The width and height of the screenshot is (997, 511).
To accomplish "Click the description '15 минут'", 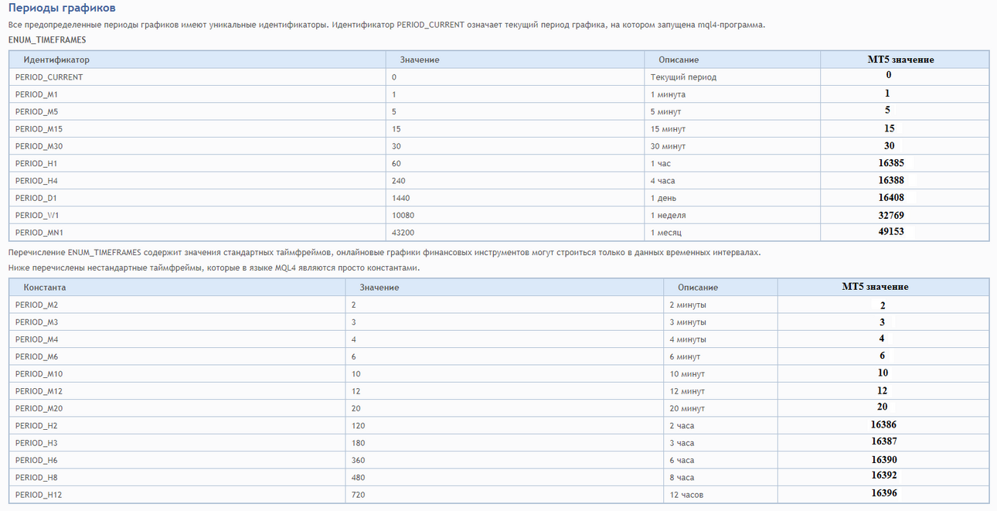I will 668,129.
